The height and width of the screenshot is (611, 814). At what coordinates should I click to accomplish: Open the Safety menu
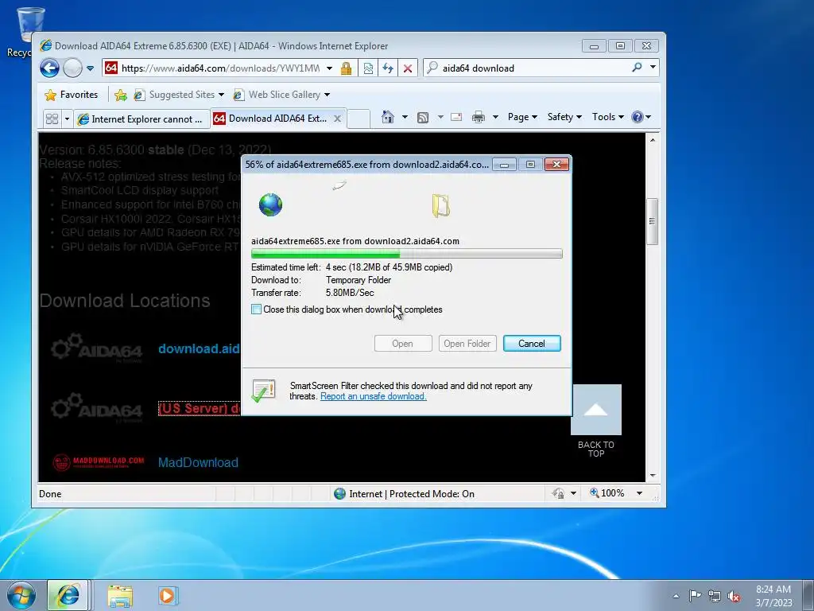click(x=564, y=117)
